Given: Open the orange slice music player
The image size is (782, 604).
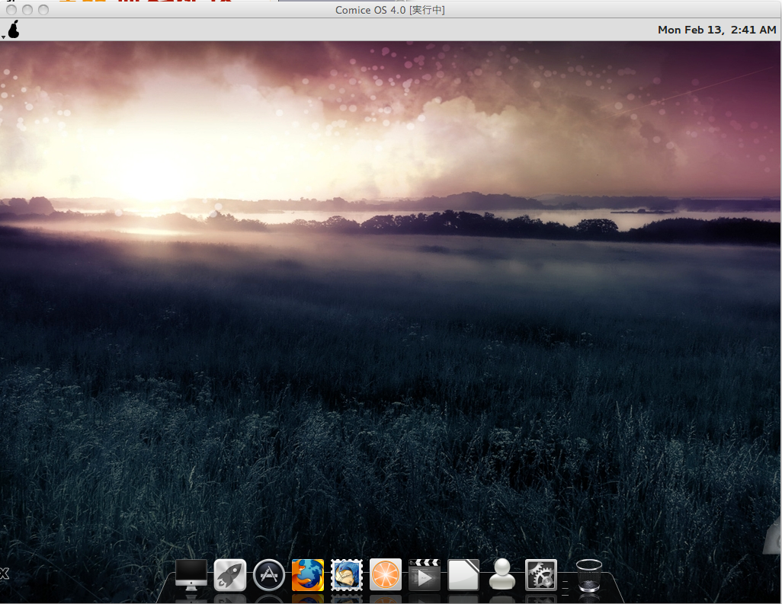Looking at the screenshot, I should pos(385,575).
